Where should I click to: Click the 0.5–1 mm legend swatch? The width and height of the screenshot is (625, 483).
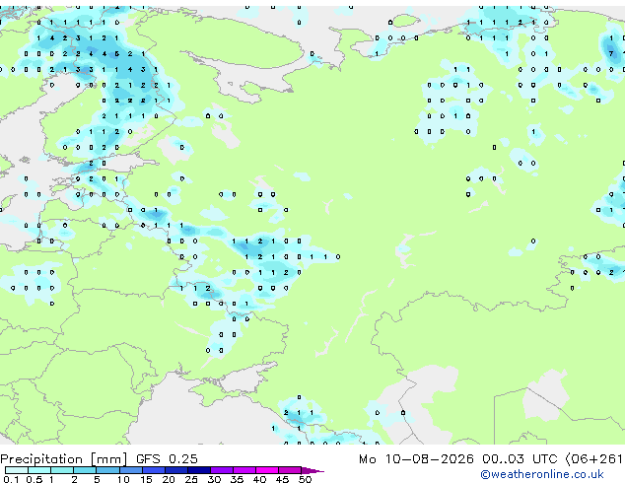39,470
